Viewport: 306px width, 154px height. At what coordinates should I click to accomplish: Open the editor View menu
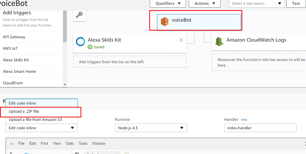click(57, 143)
